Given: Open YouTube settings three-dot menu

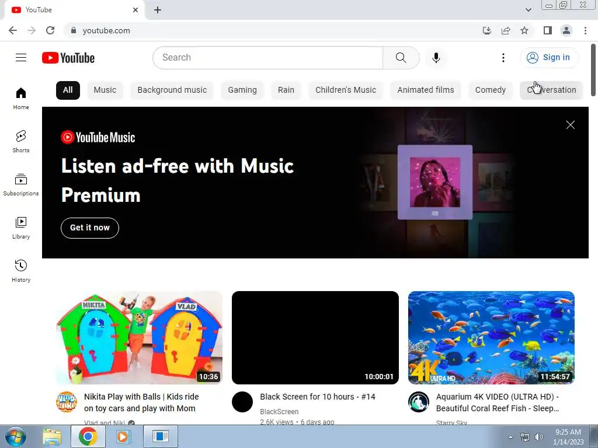Looking at the screenshot, I should click(x=503, y=58).
